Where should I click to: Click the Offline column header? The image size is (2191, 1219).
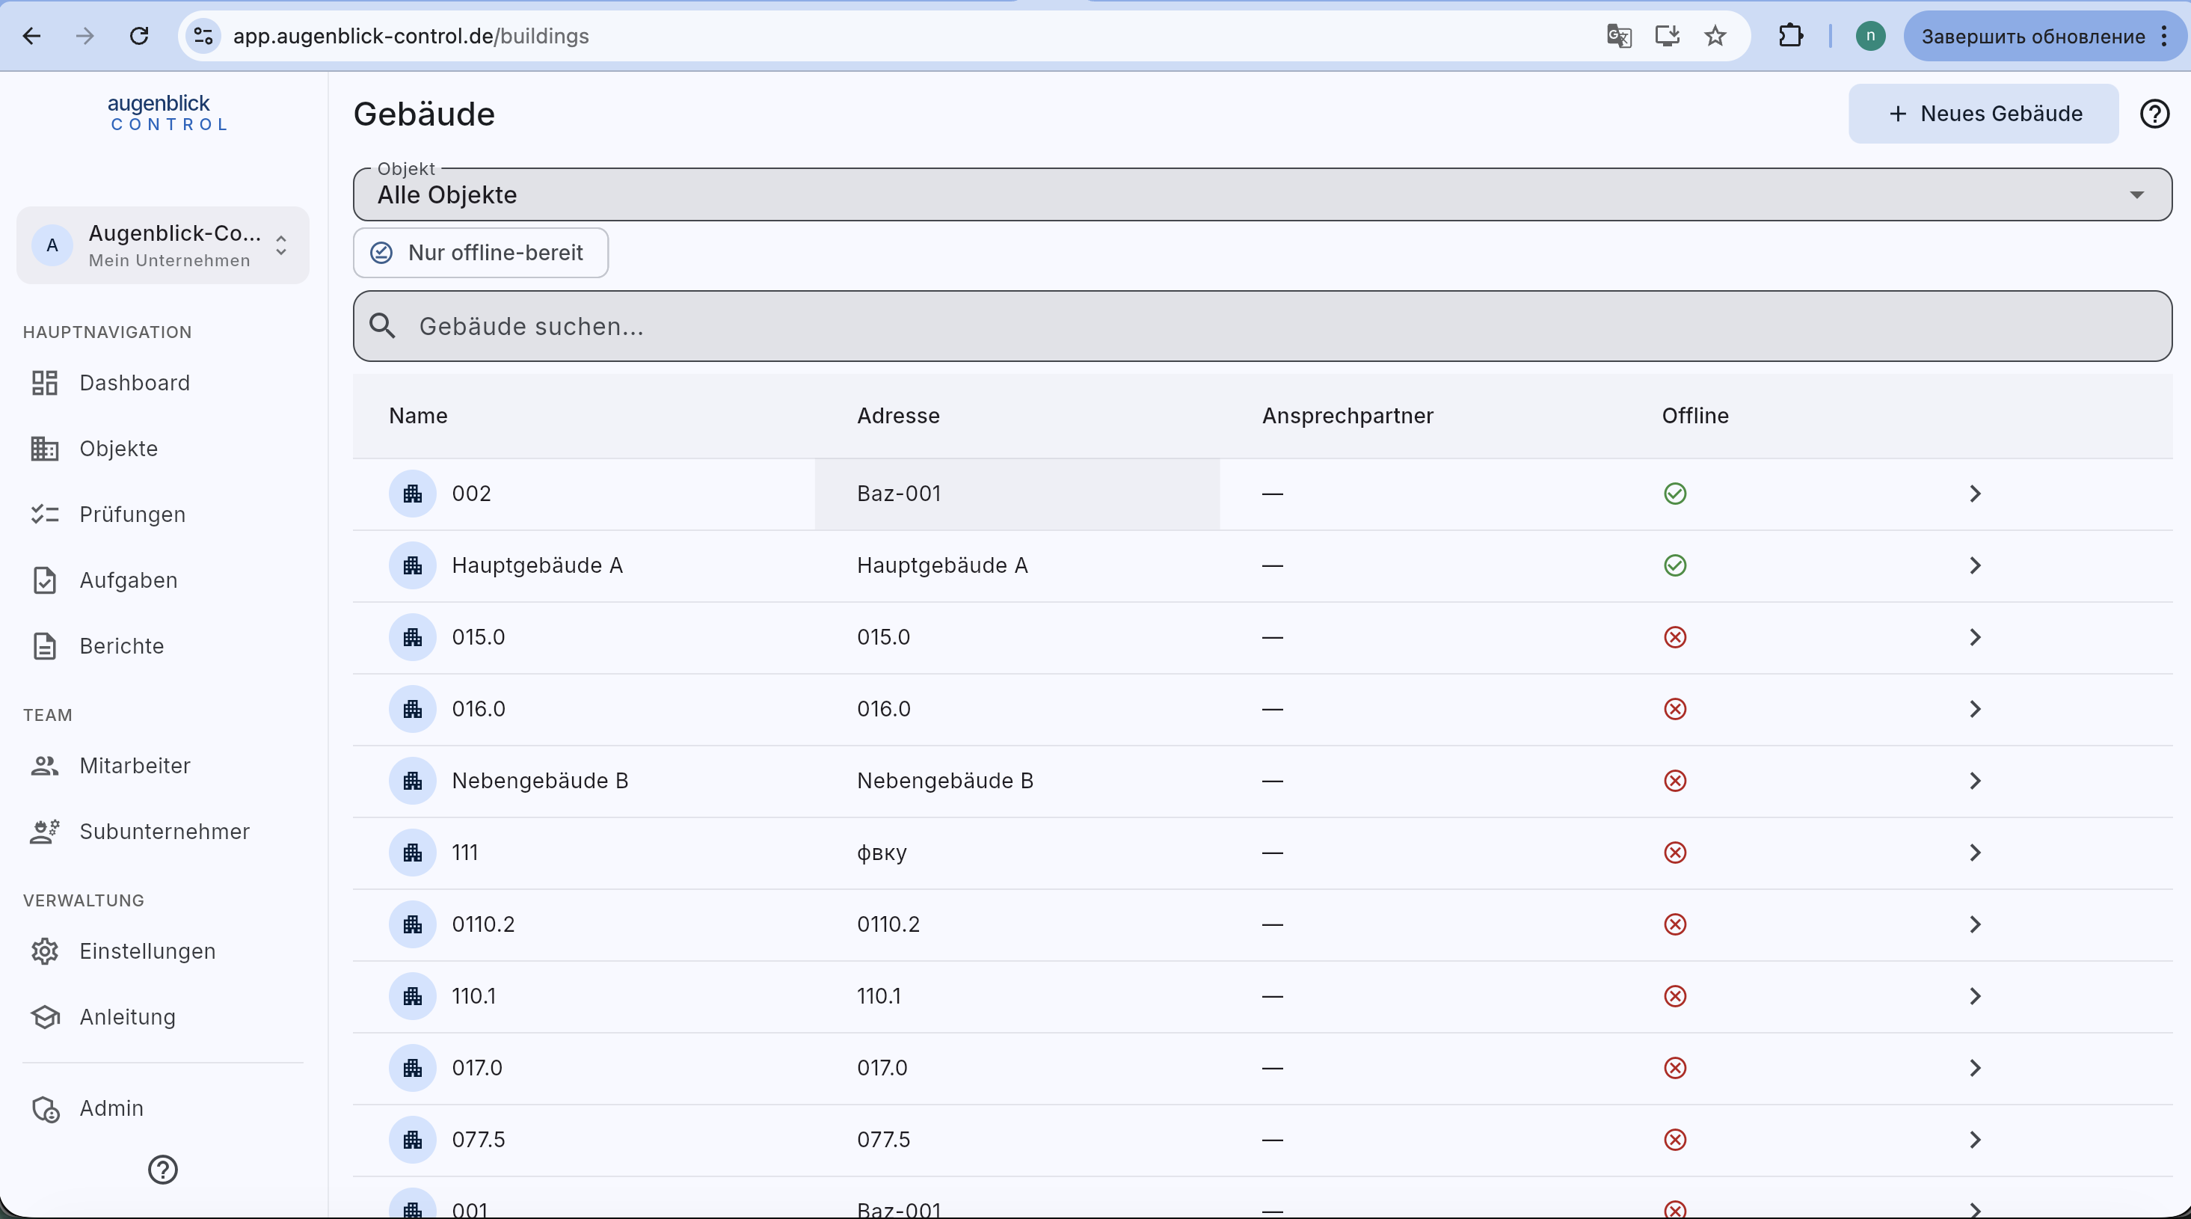click(x=1695, y=415)
